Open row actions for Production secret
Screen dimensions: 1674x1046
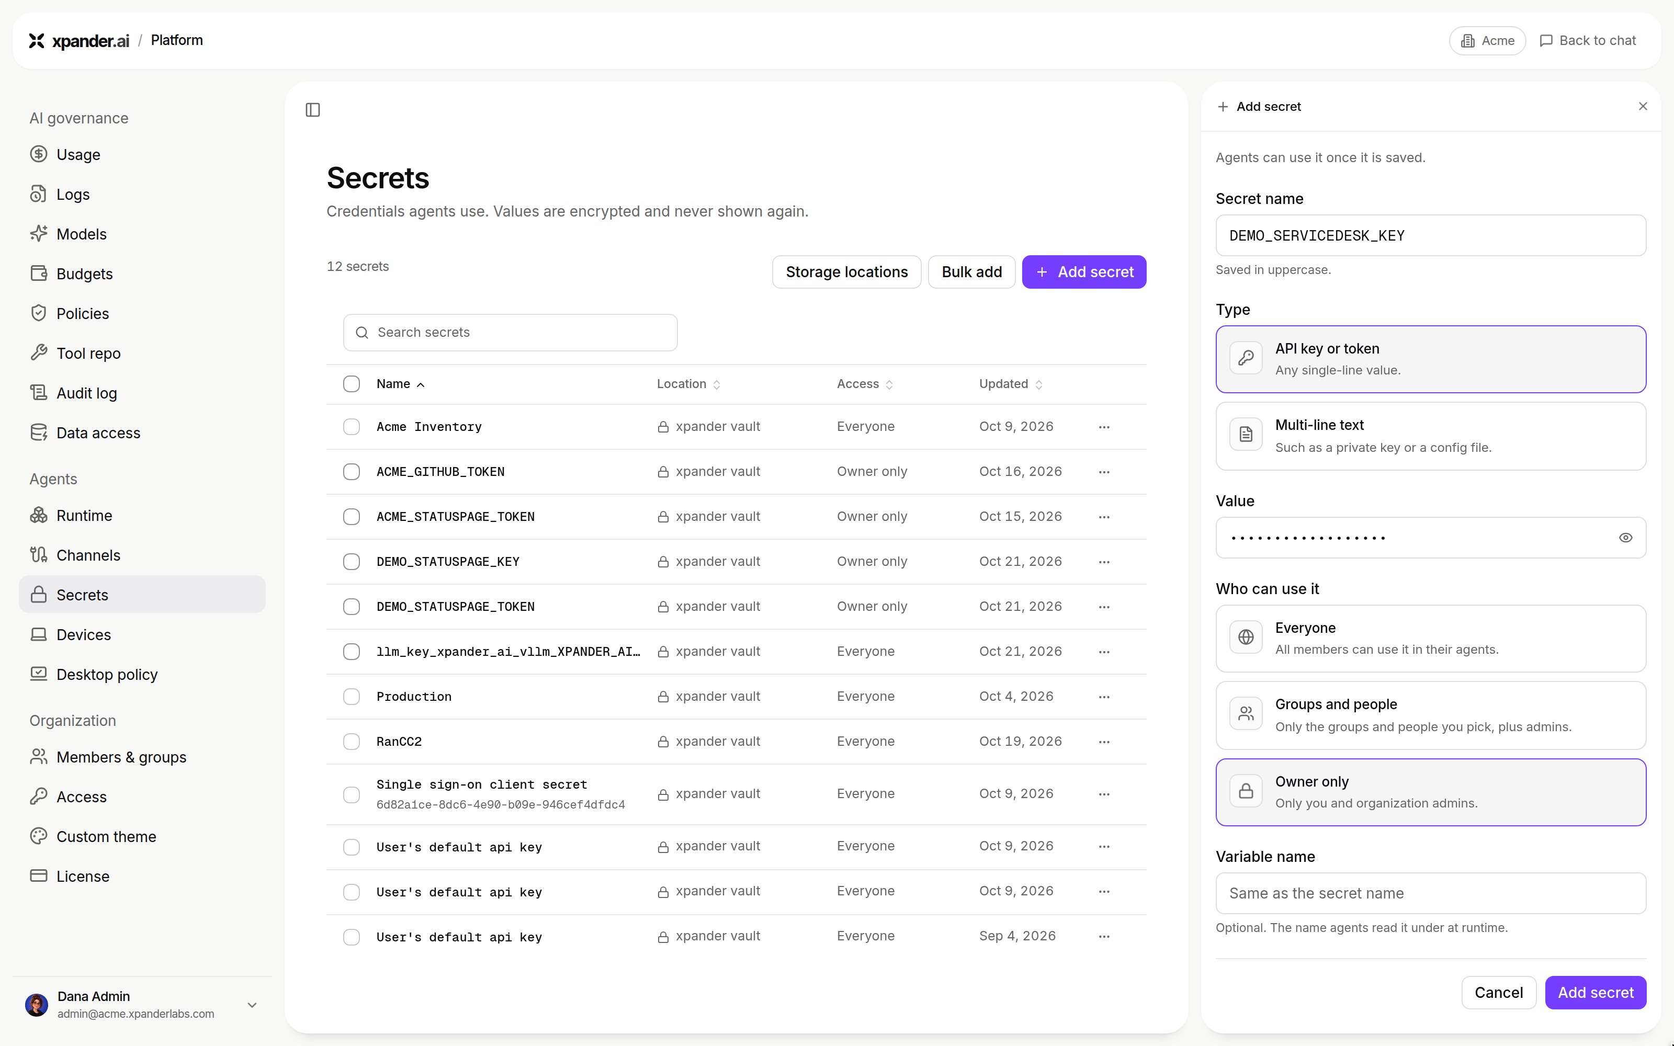coord(1104,697)
